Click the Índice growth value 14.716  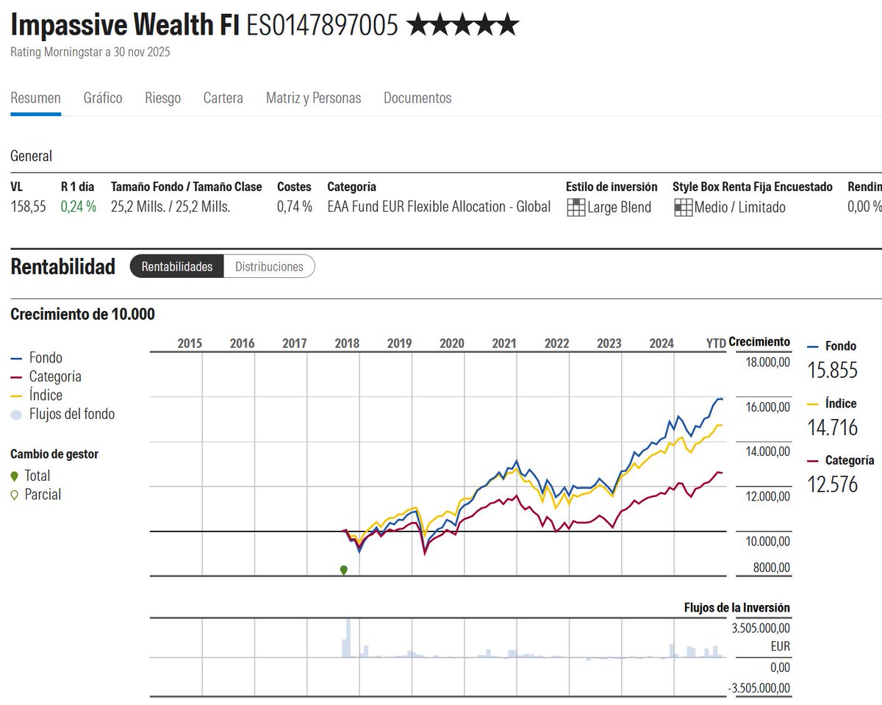pos(833,428)
